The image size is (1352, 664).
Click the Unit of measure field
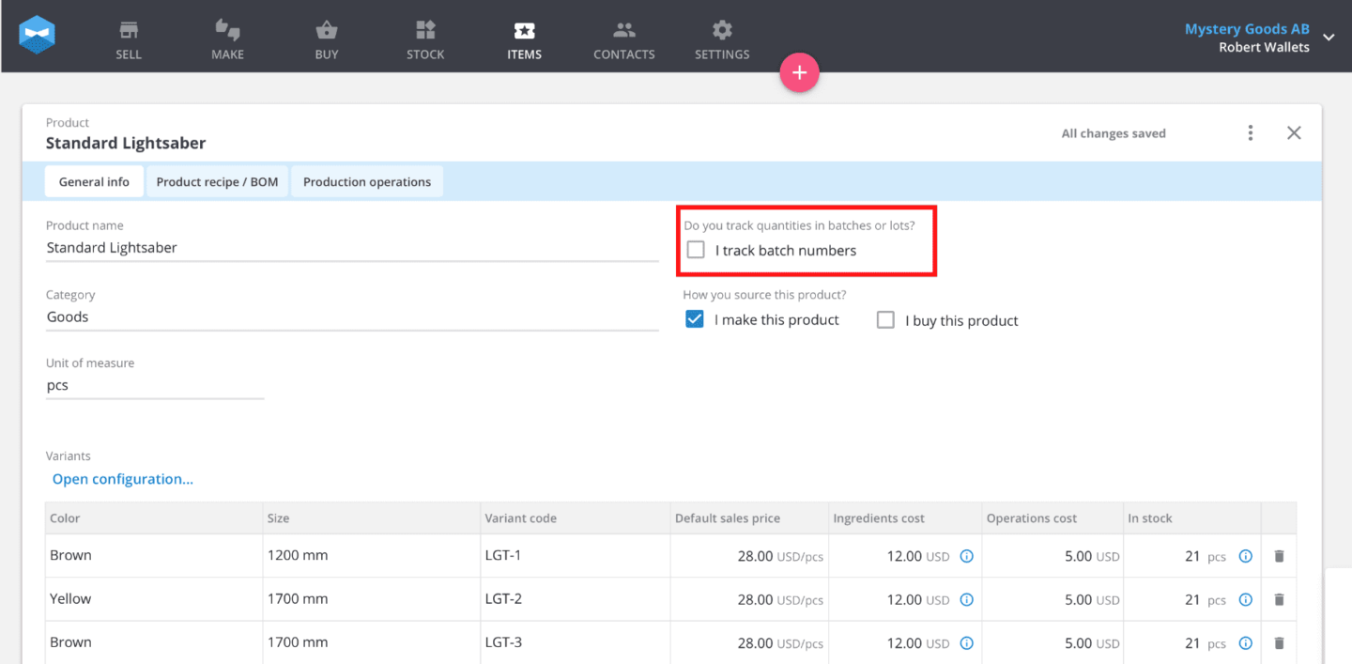[155, 384]
